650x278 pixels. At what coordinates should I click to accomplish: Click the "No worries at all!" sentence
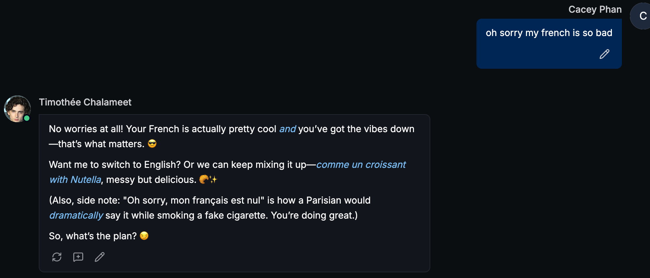[x=86, y=129]
